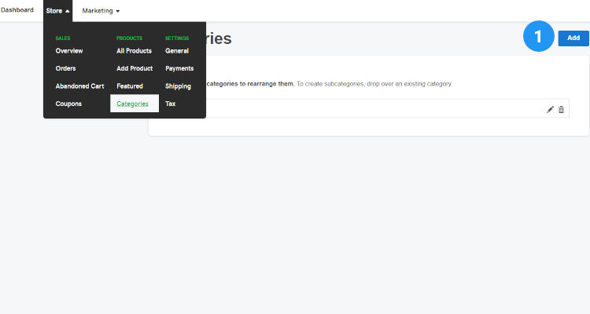Select Shipping settings entry

tap(178, 86)
